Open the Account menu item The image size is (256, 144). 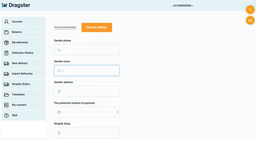tap(23, 22)
